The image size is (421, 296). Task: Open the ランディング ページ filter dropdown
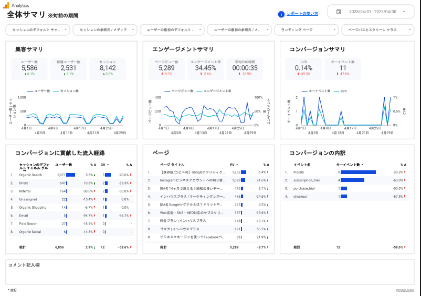tap(307, 30)
